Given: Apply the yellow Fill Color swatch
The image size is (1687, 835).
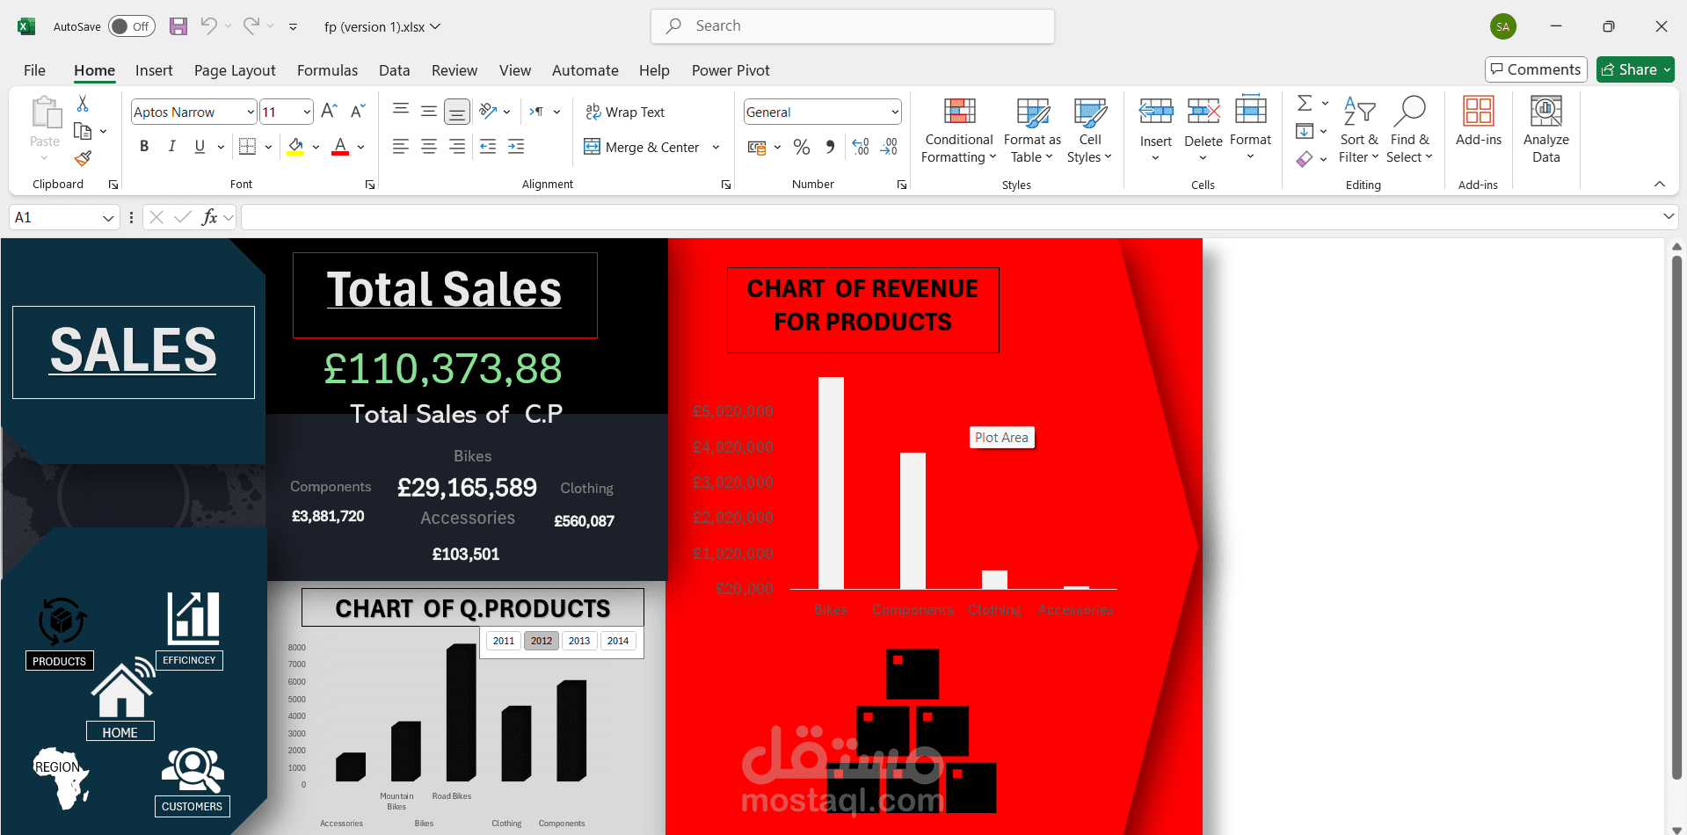Looking at the screenshot, I should pyautogui.click(x=296, y=147).
